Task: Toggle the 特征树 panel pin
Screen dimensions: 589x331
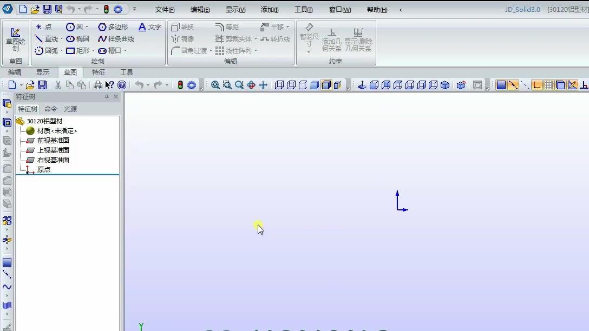Action: pos(107,97)
